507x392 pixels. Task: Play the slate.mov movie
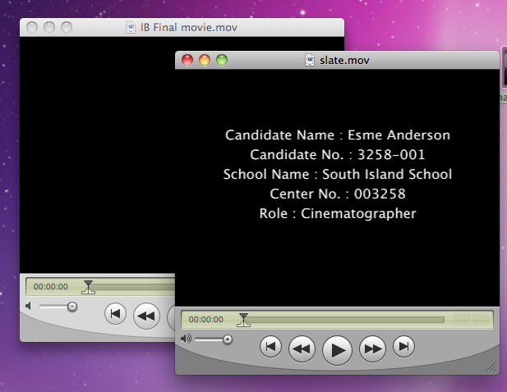point(337,350)
